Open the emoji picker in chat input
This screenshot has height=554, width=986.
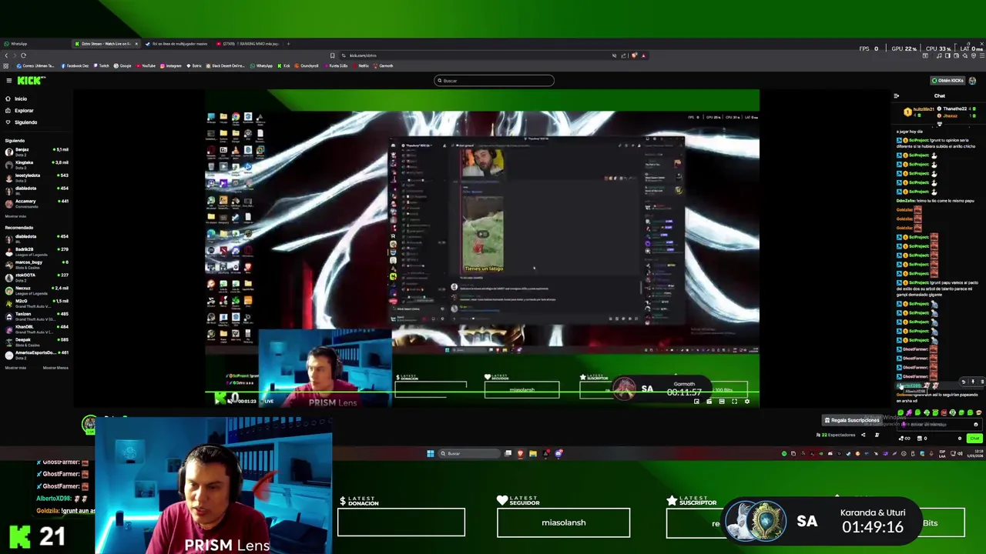pyautogui.click(x=975, y=425)
